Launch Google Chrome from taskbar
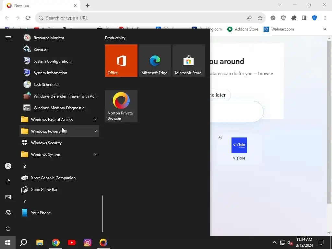 (x=56, y=243)
